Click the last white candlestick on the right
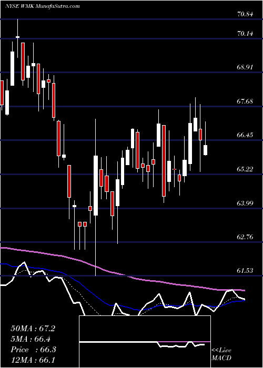 205,150
